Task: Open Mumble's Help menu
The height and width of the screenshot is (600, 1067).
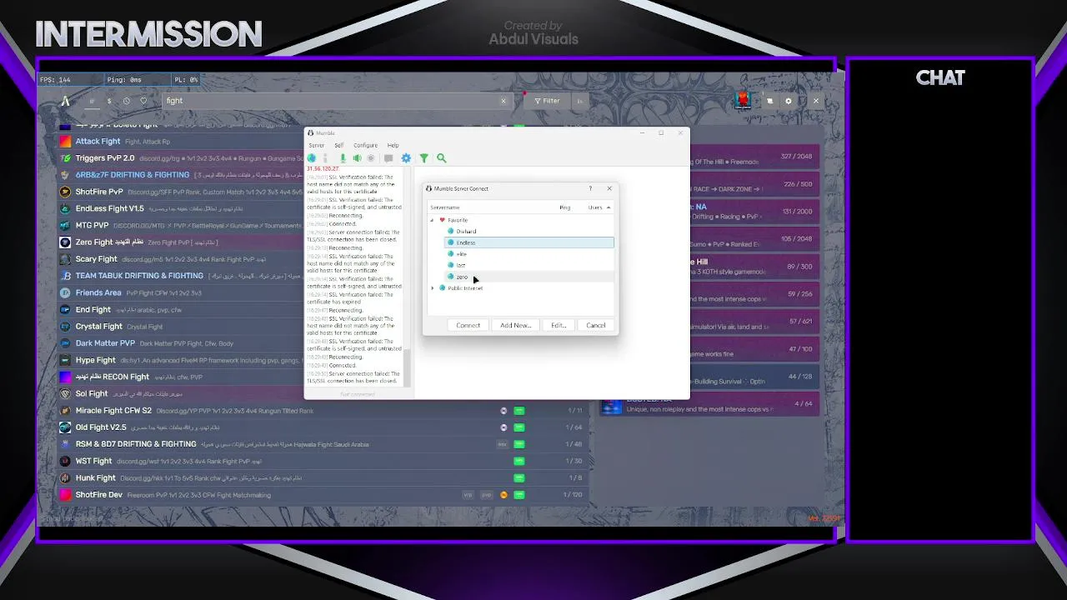Action: 393,145
